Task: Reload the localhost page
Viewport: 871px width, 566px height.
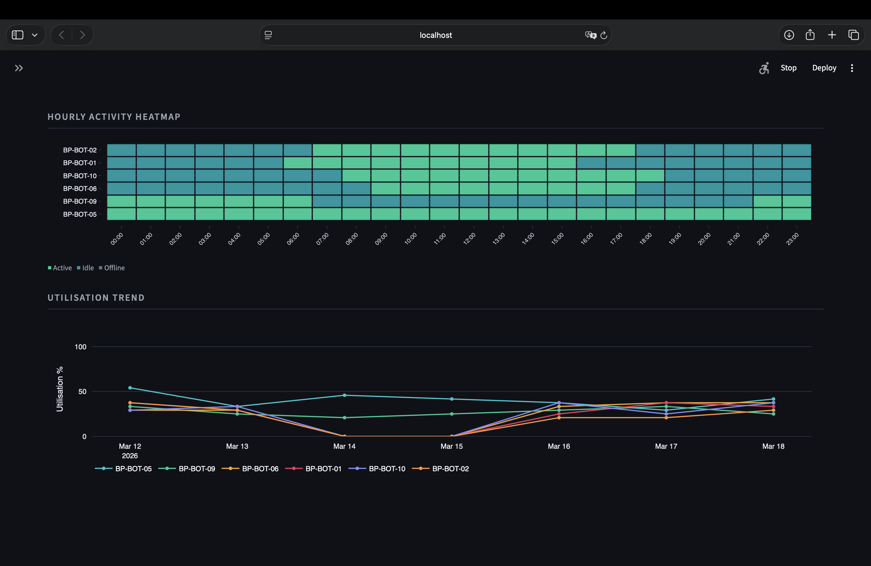Action: pyautogui.click(x=604, y=35)
